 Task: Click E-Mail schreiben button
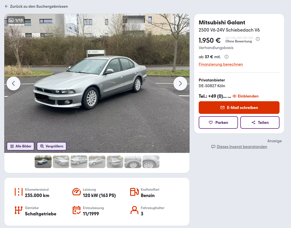(x=239, y=108)
